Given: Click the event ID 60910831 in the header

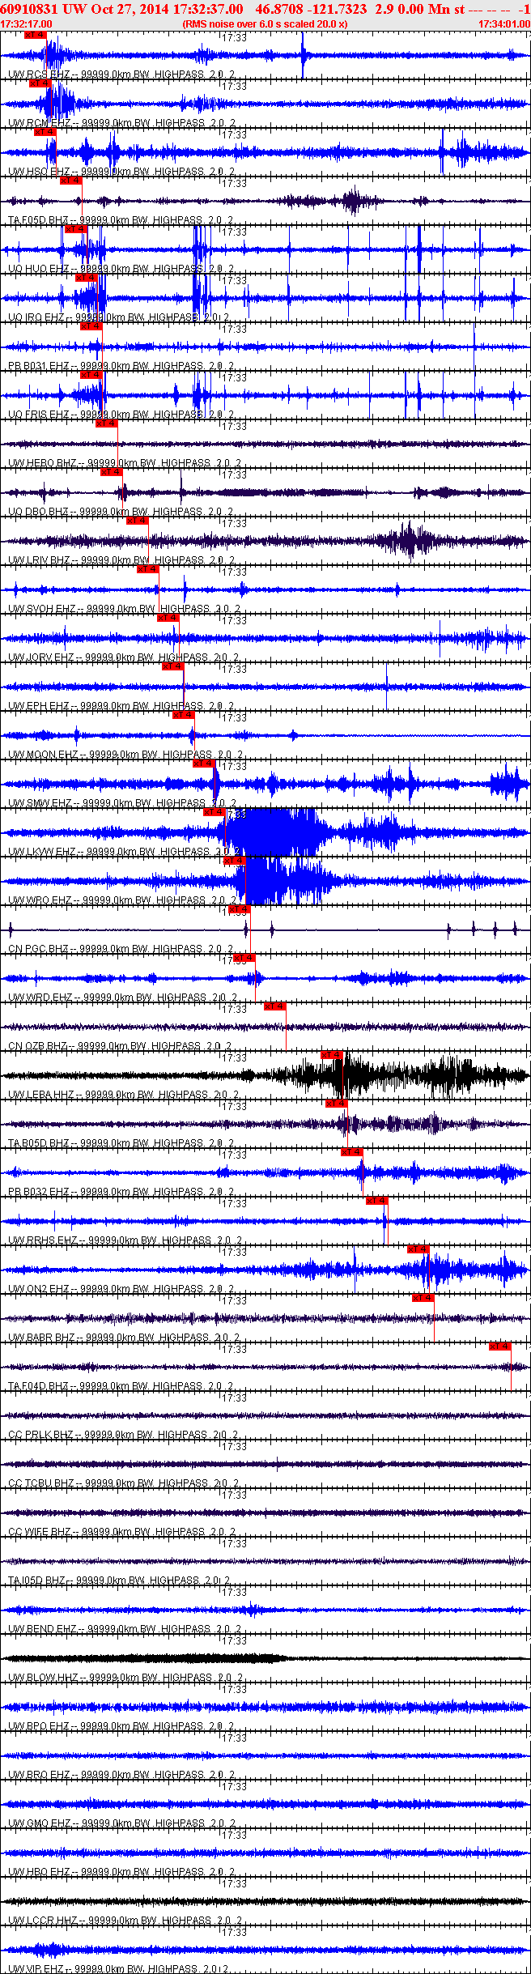Looking at the screenshot, I should (x=28, y=9).
